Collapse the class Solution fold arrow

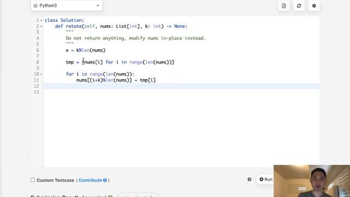click(x=42, y=21)
